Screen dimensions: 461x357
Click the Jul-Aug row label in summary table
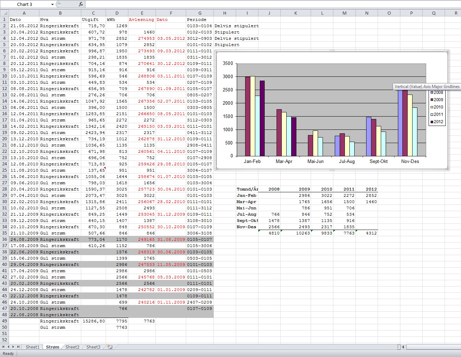247,214
